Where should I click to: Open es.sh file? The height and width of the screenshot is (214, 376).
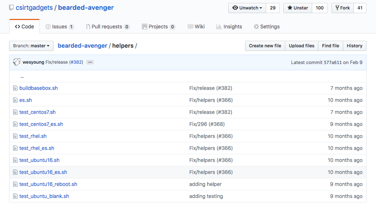[x=26, y=100]
